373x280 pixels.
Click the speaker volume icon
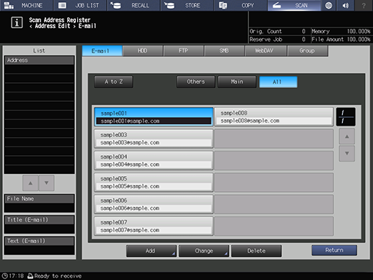coord(346,5)
